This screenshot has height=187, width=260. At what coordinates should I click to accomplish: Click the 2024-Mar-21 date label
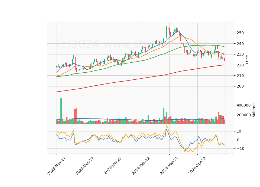pyautogui.click(x=169, y=166)
